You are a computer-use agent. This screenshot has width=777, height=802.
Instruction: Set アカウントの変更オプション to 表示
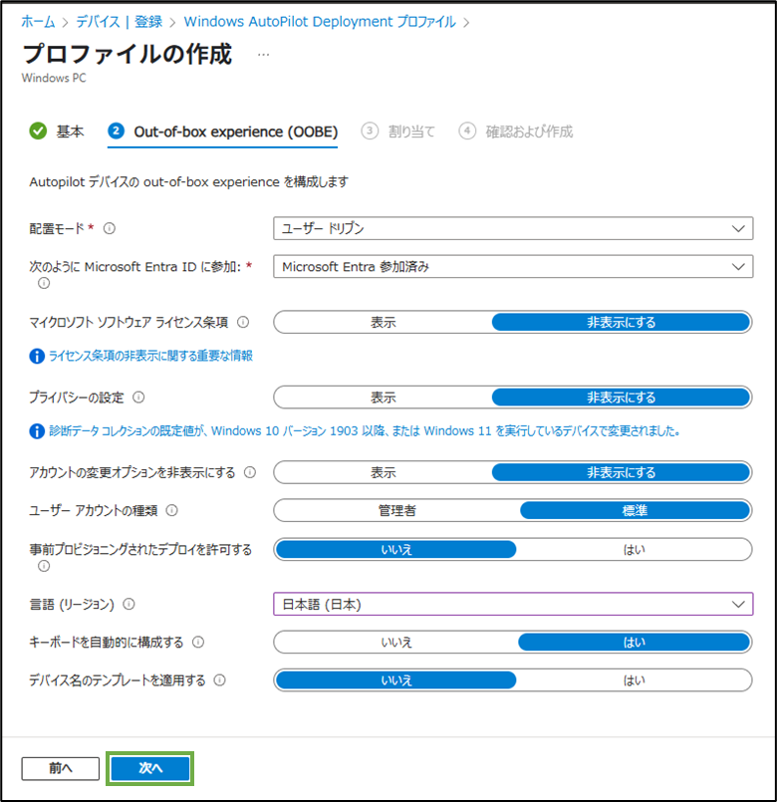(x=384, y=472)
